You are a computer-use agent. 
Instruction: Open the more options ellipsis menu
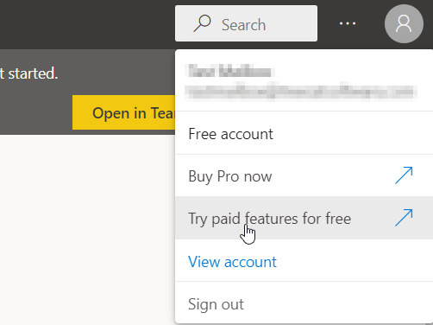tap(348, 23)
